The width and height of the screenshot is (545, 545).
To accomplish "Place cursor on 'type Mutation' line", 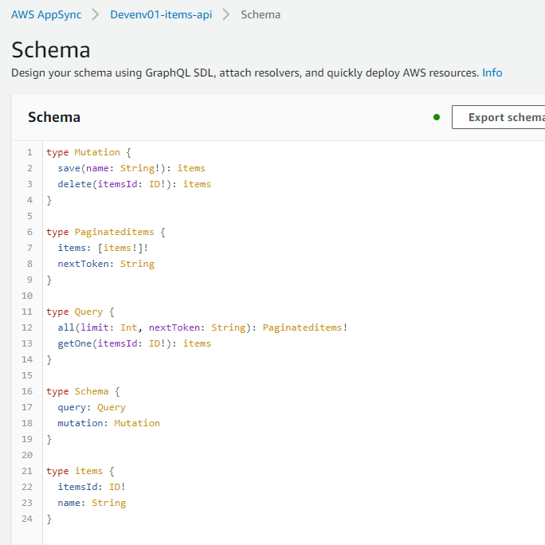I will click(83, 152).
